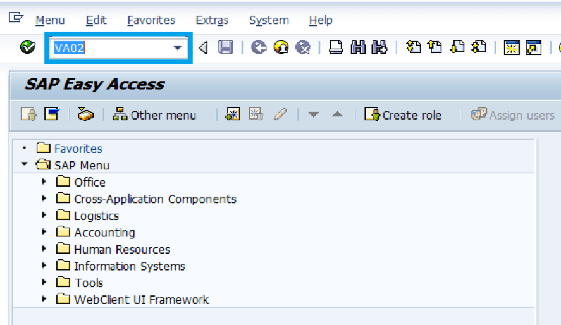Click the First Page icon
The height and width of the screenshot is (325, 561).
click(x=413, y=47)
